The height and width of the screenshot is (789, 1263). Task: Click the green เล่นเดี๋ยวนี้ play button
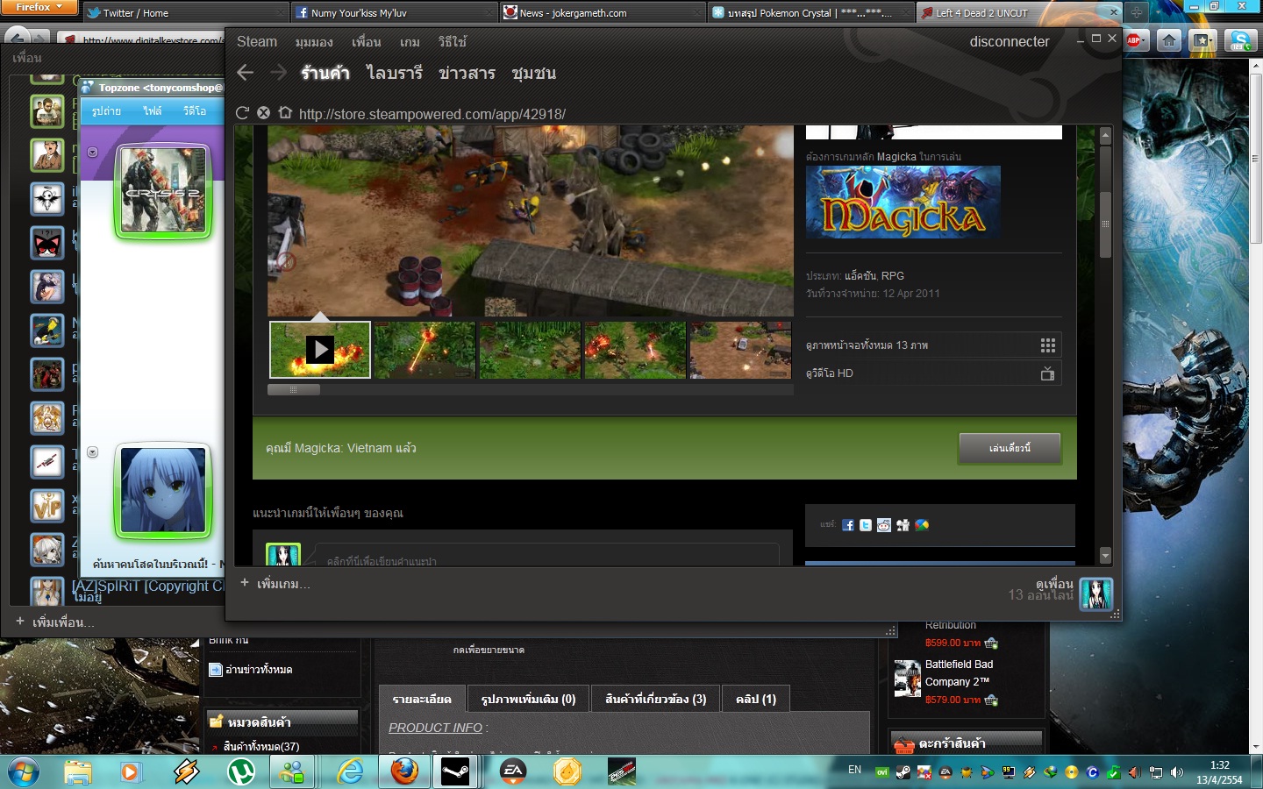coord(1010,448)
